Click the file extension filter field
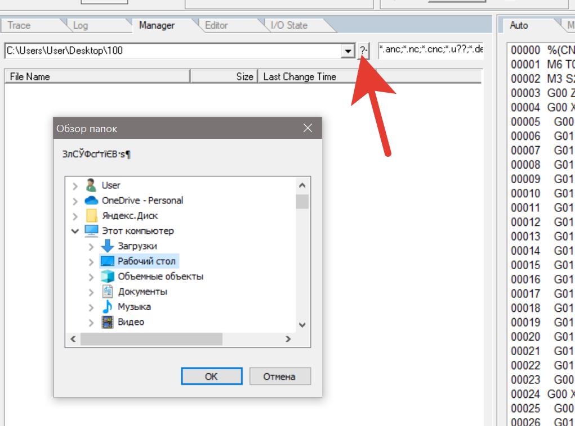Screen dimensions: 575x426 431,51
